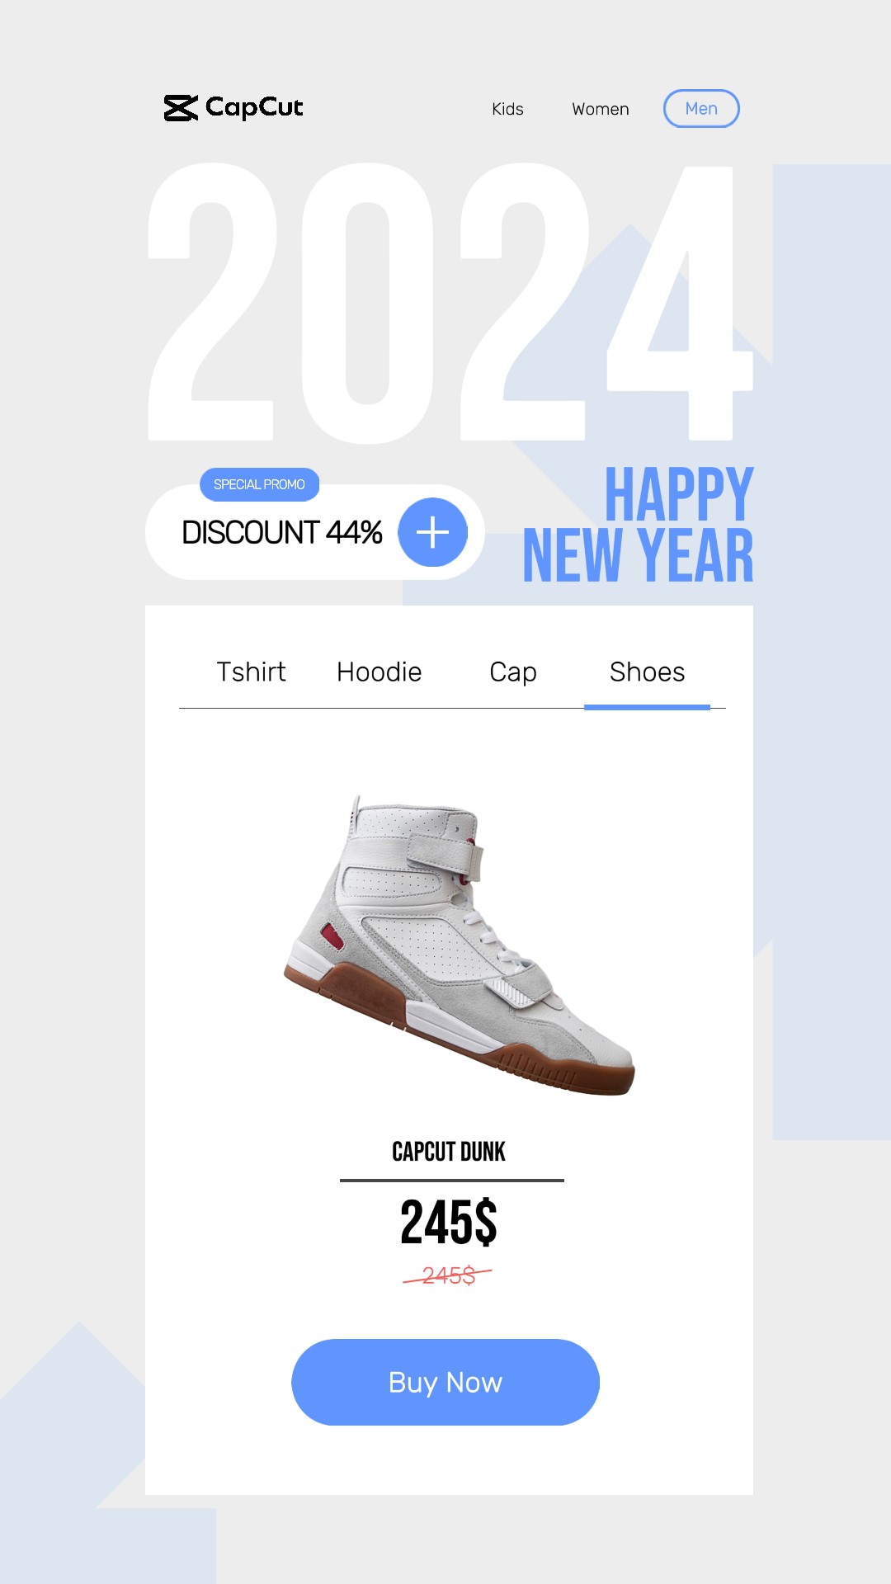Tap the blue plus icon button
Screen dimensions: 891x1584
(432, 532)
